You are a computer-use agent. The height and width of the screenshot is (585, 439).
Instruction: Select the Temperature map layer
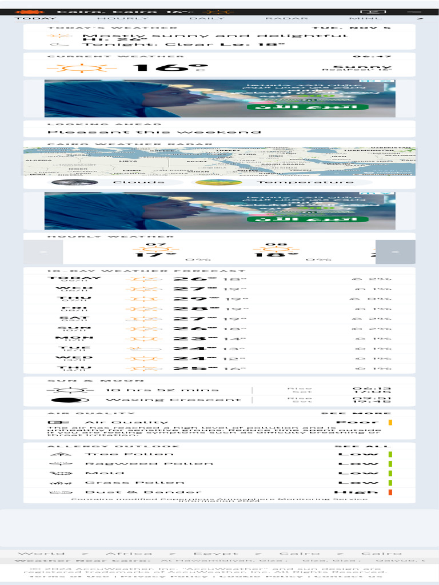pos(282,182)
